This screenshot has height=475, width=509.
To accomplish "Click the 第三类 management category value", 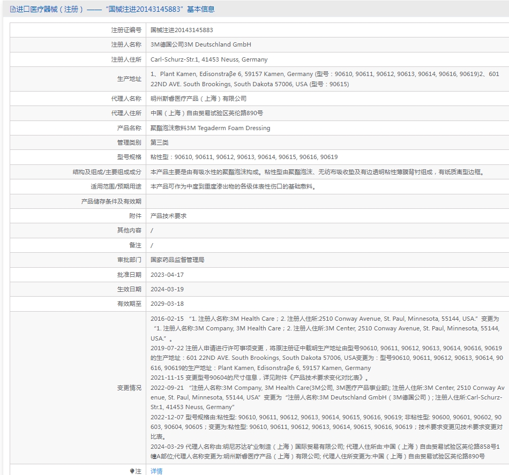I will pos(159,142).
